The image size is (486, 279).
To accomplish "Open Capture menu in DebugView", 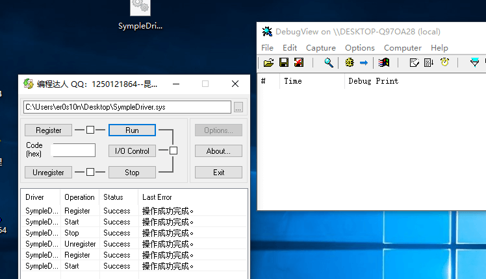I will click(321, 48).
